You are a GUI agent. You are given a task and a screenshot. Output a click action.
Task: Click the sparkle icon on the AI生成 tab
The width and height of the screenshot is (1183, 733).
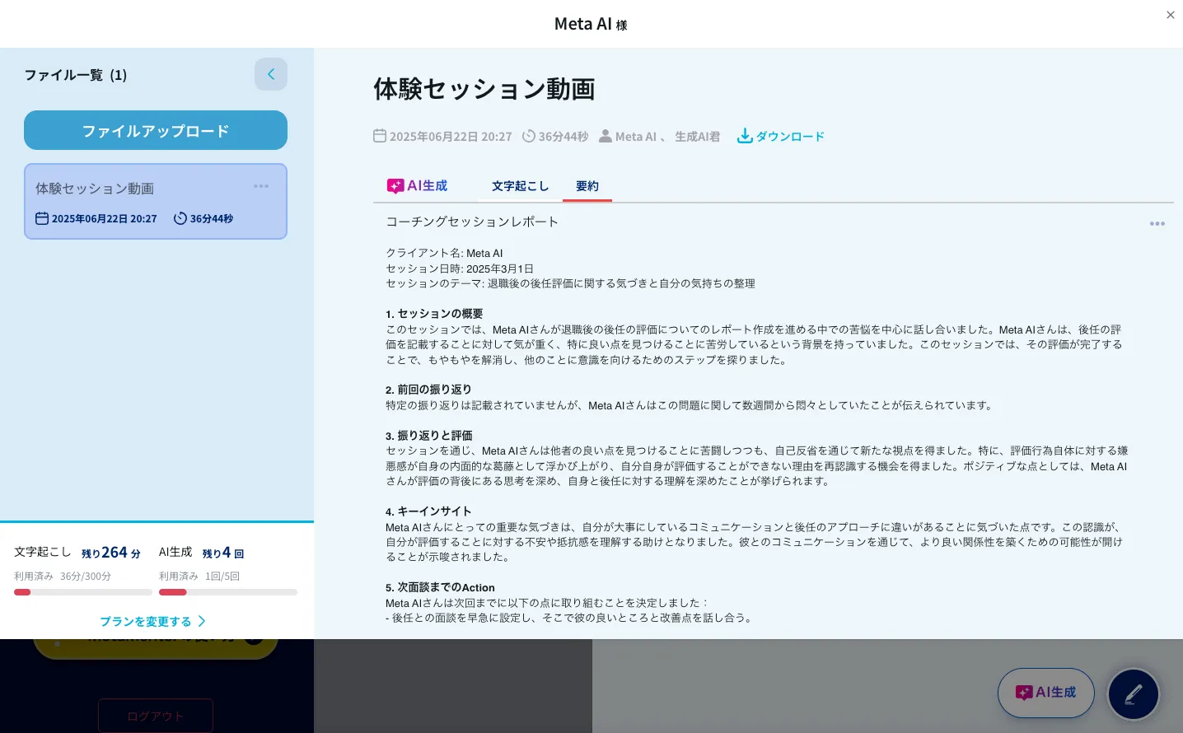coord(395,186)
